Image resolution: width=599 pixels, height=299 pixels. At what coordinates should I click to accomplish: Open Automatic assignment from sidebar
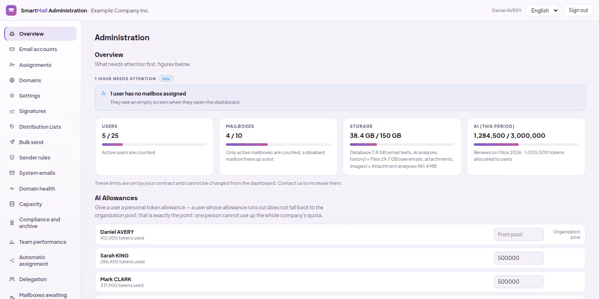pos(41,261)
